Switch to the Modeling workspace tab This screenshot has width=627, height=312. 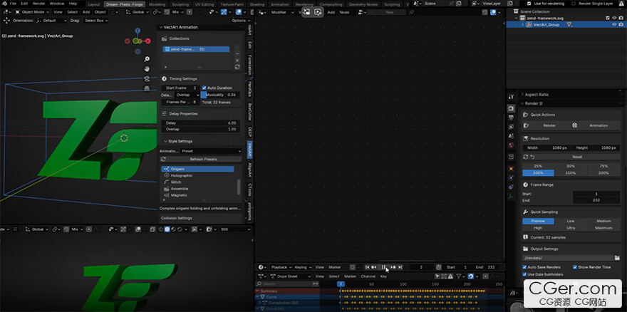pos(157,4)
